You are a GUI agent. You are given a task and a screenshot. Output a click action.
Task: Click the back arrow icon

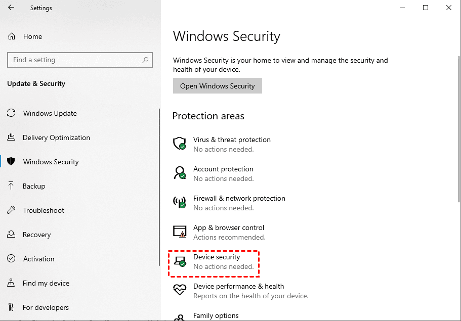11,8
